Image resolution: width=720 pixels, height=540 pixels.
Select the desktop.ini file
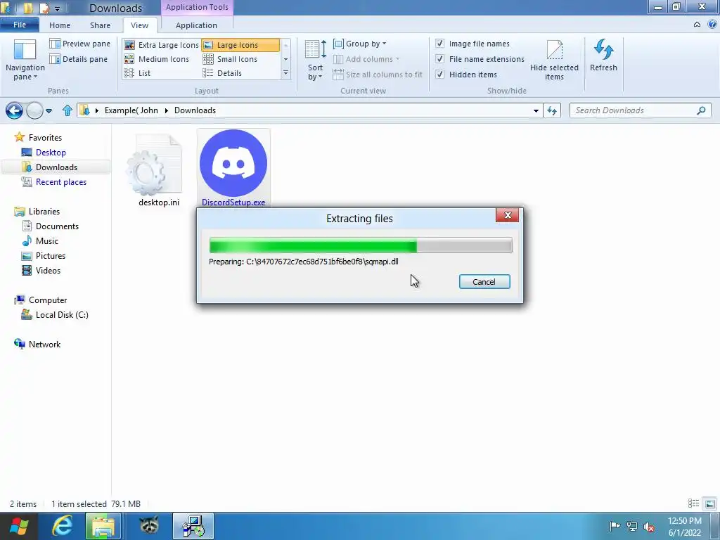(x=159, y=170)
